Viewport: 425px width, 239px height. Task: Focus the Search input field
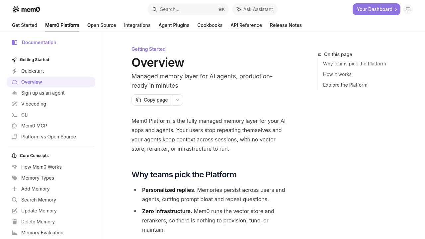188,9
